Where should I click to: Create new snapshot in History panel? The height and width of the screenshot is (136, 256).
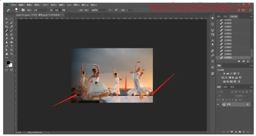[x=244, y=61]
